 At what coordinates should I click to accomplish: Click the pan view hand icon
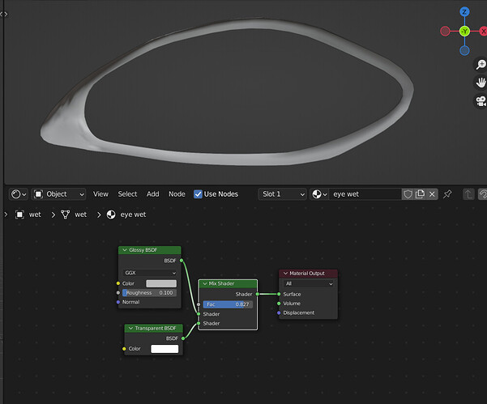click(481, 83)
